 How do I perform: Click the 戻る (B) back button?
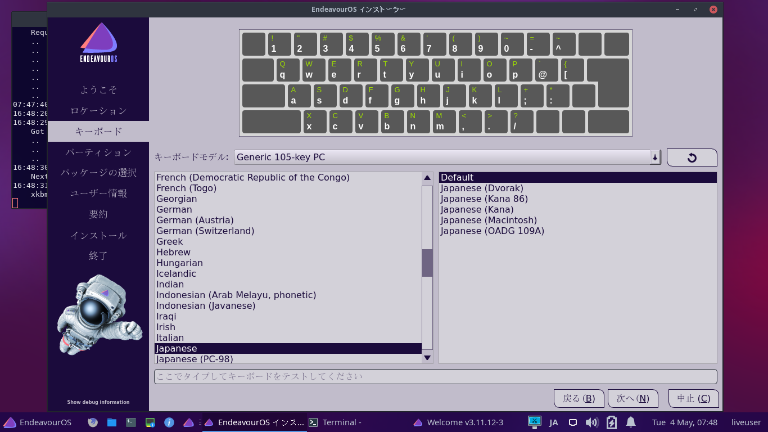pos(579,398)
